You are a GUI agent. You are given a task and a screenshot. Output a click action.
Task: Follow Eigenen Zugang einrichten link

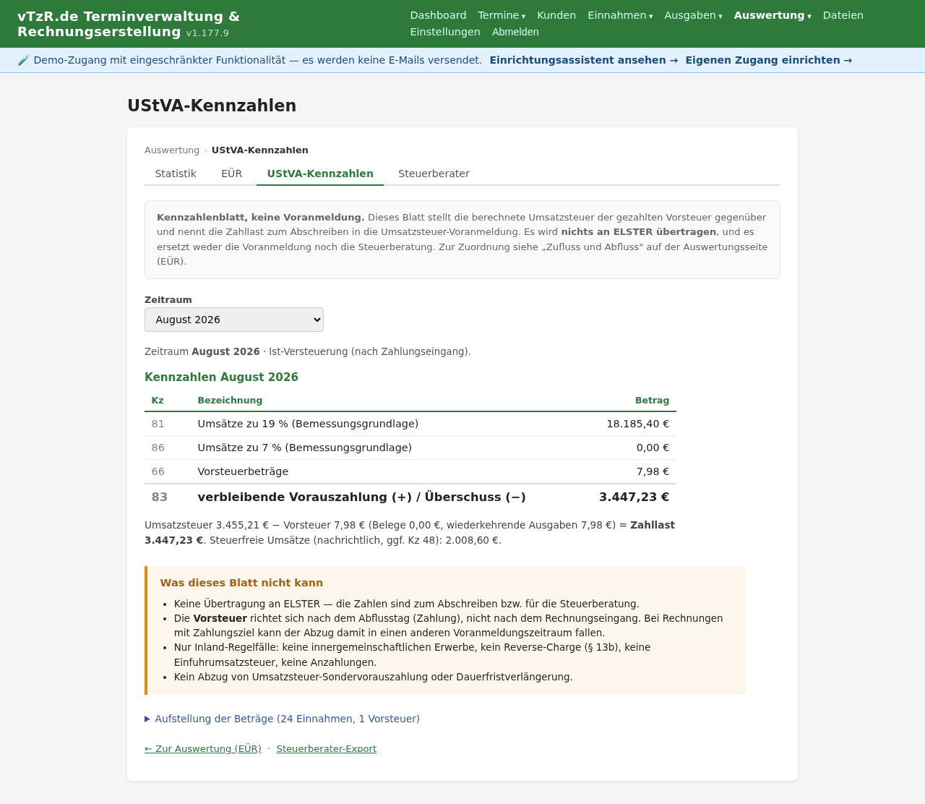[x=768, y=60]
